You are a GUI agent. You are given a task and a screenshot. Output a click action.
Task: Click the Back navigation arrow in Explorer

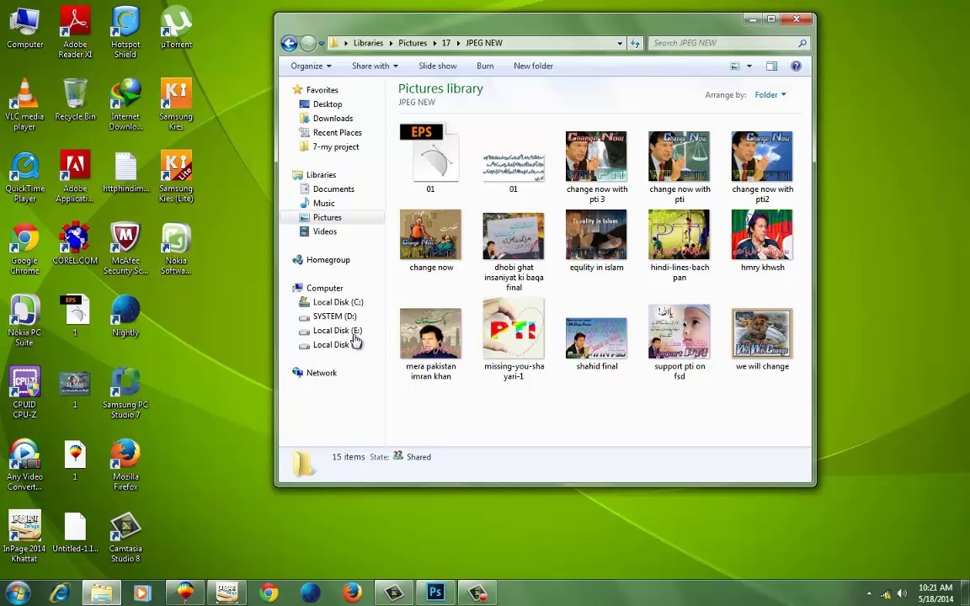click(x=289, y=43)
